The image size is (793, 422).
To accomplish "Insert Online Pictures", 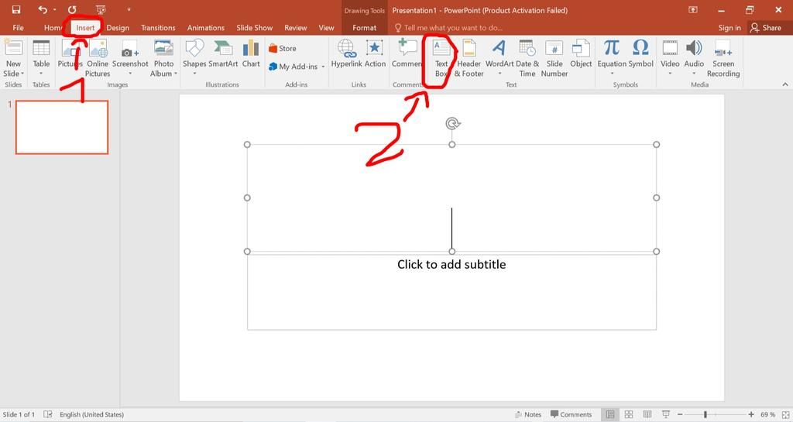I will [98, 58].
